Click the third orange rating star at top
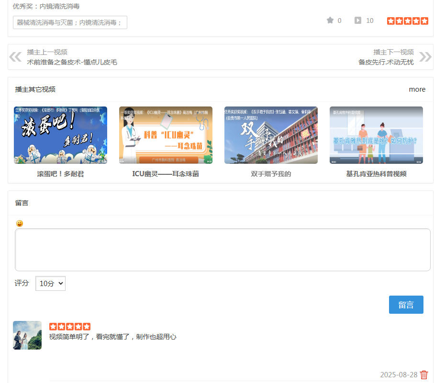This screenshot has height=383, width=434. [x=407, y=21]
